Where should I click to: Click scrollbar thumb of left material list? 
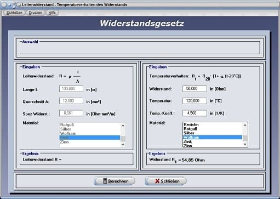[123, 139]
